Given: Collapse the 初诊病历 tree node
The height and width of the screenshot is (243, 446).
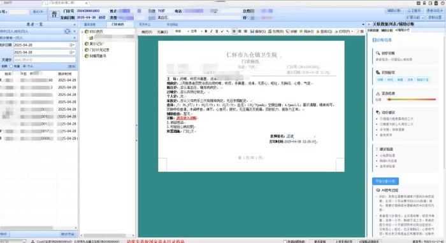Looking at the screenshot, I should [82, 32].
